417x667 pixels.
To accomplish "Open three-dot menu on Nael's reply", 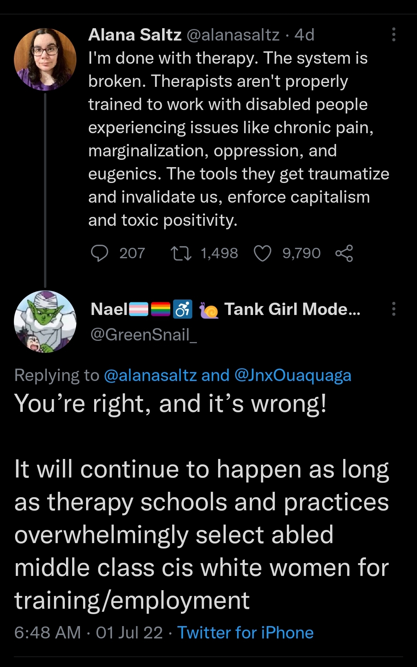I will (x=393, y=309).
